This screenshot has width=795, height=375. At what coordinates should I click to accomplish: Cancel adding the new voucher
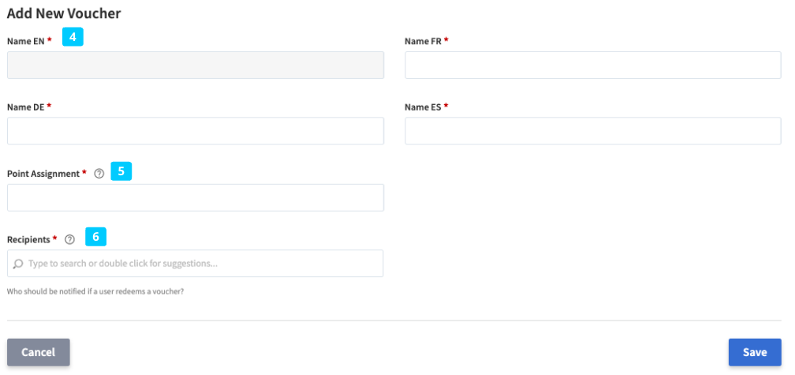tap(38, 352)
